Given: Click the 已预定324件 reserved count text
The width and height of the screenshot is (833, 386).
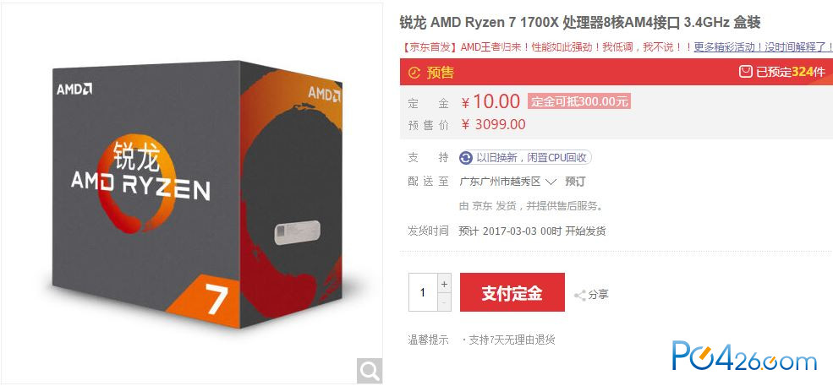Looking at the screenshot, I should tap(791, 72).
